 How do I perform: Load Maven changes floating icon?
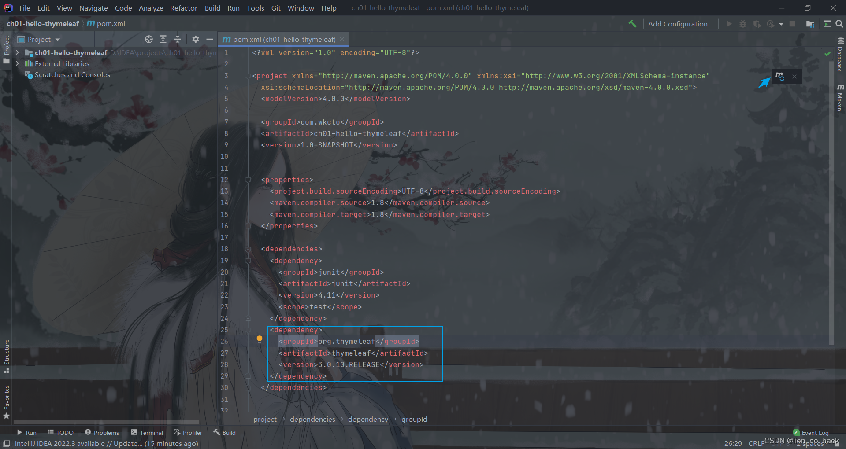[780, 76]
